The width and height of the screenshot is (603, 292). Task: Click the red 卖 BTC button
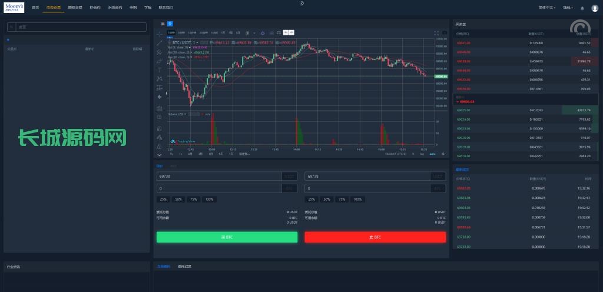tap(375, 237)
